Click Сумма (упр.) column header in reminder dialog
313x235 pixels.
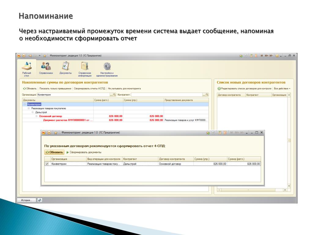210,159
